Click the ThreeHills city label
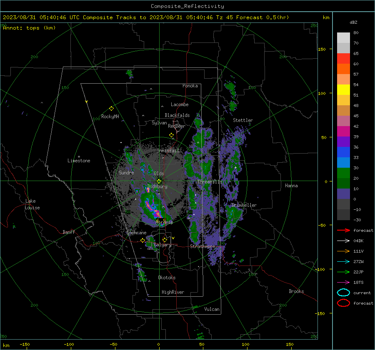This screenshot has width=375, height=350. [210, 182]
